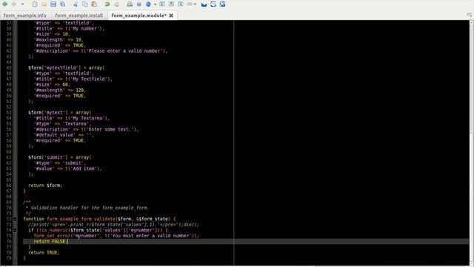Collapse the fold marker at line 74
The width and height of the screenshot is (474, 267).
[15, 230]
